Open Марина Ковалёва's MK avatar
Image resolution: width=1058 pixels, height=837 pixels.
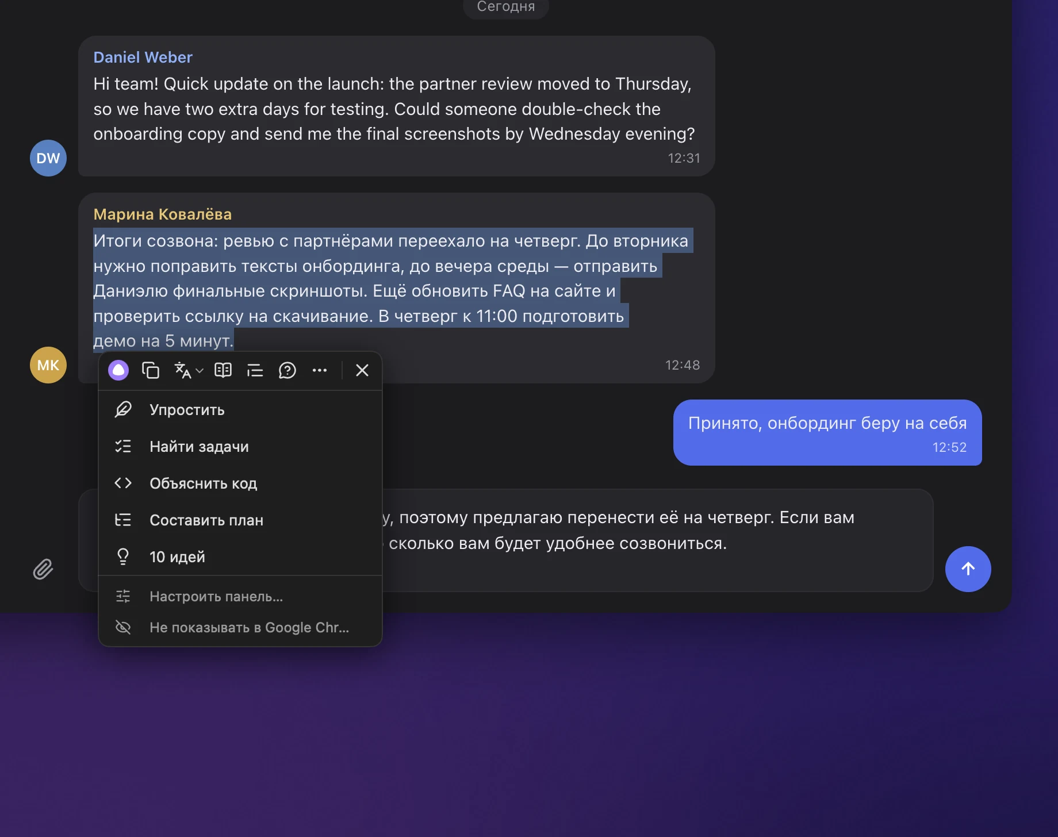48,365
